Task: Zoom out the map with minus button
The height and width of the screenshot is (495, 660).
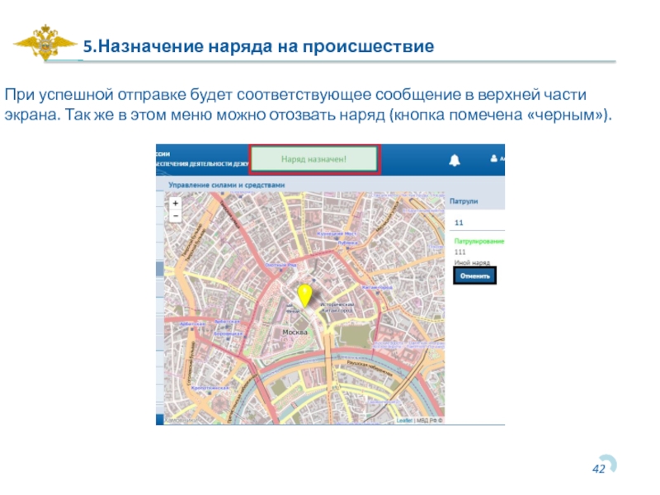Action: (174, 214)
